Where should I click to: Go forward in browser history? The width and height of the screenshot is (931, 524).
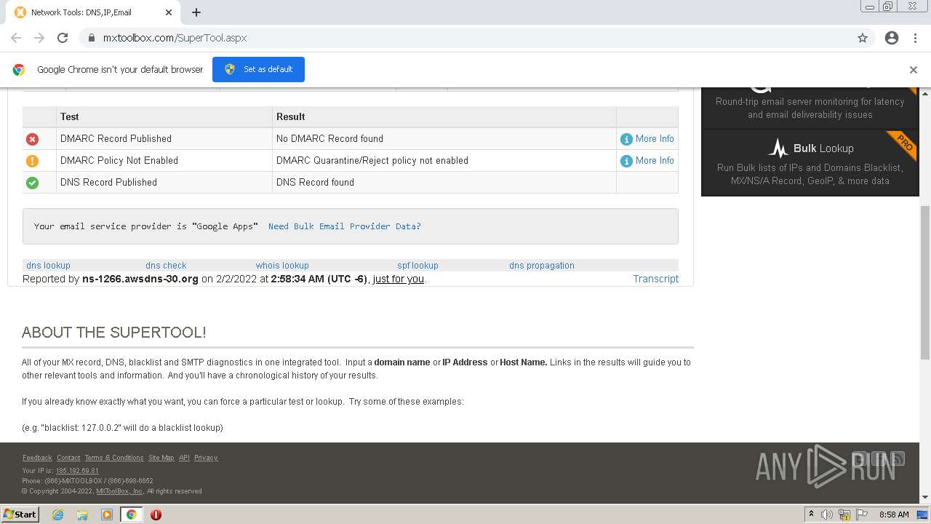(x=39, y=38)
